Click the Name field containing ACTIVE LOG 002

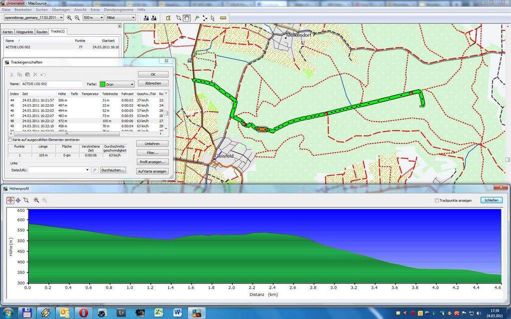point(51,84)
